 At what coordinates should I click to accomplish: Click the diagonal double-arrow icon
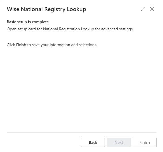(x=143, y=9)
